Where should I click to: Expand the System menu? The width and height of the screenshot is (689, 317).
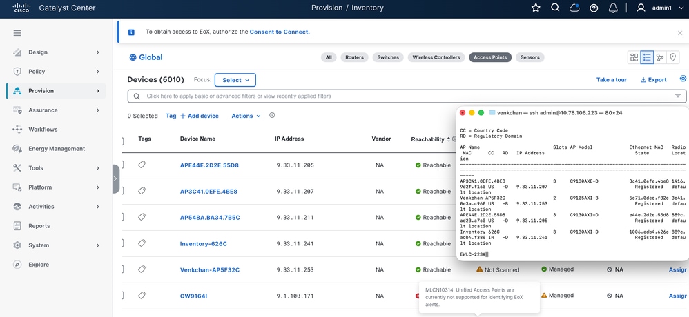56,245
